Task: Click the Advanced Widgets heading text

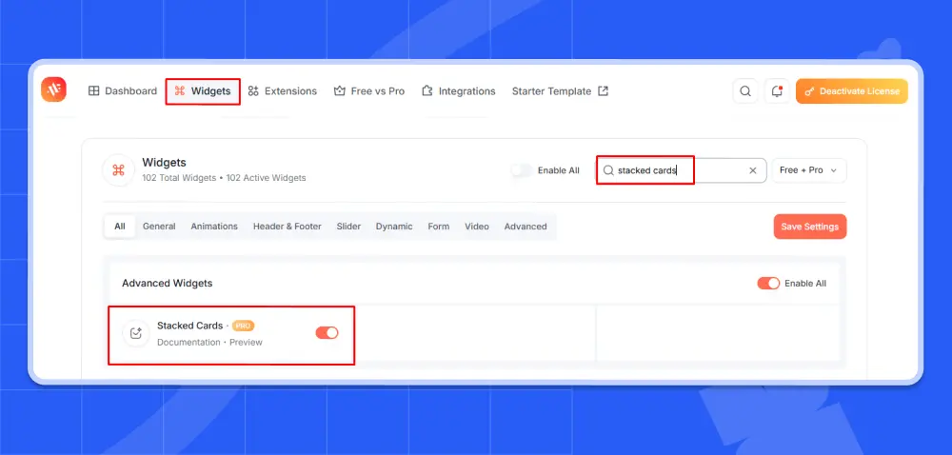Action: [167, 284]
